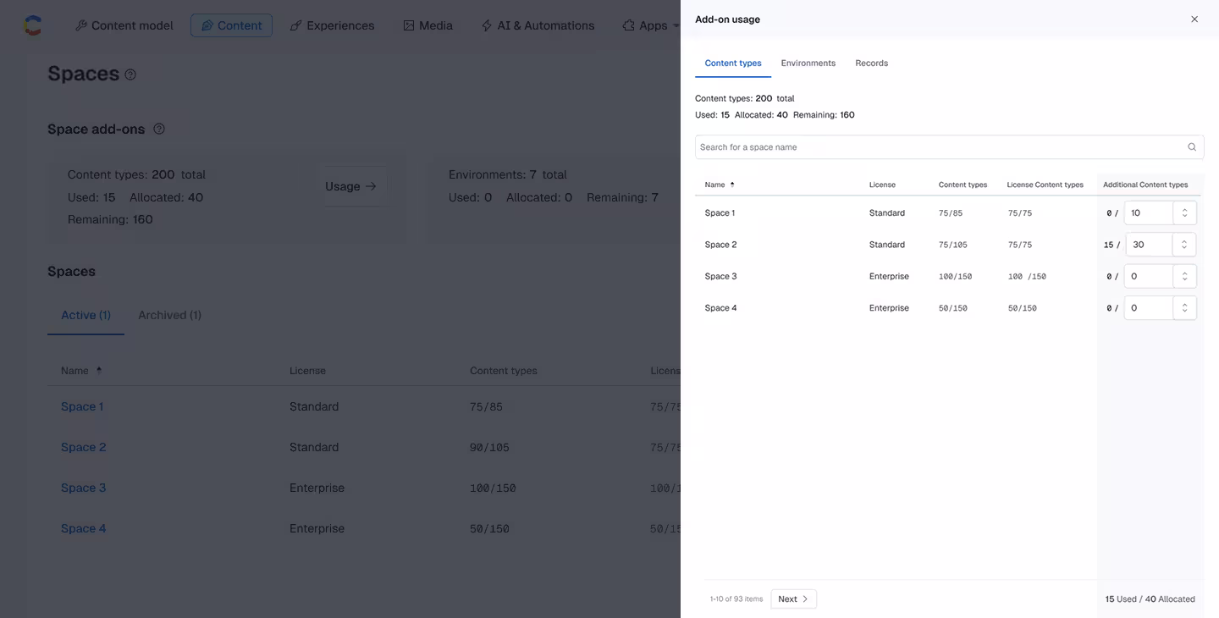Click Space 4 name in panel table
Screen dimensions: 1219x618
720,308
